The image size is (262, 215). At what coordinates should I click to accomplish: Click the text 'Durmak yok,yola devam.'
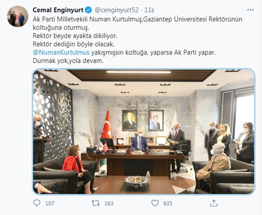(x=68, y=61)
